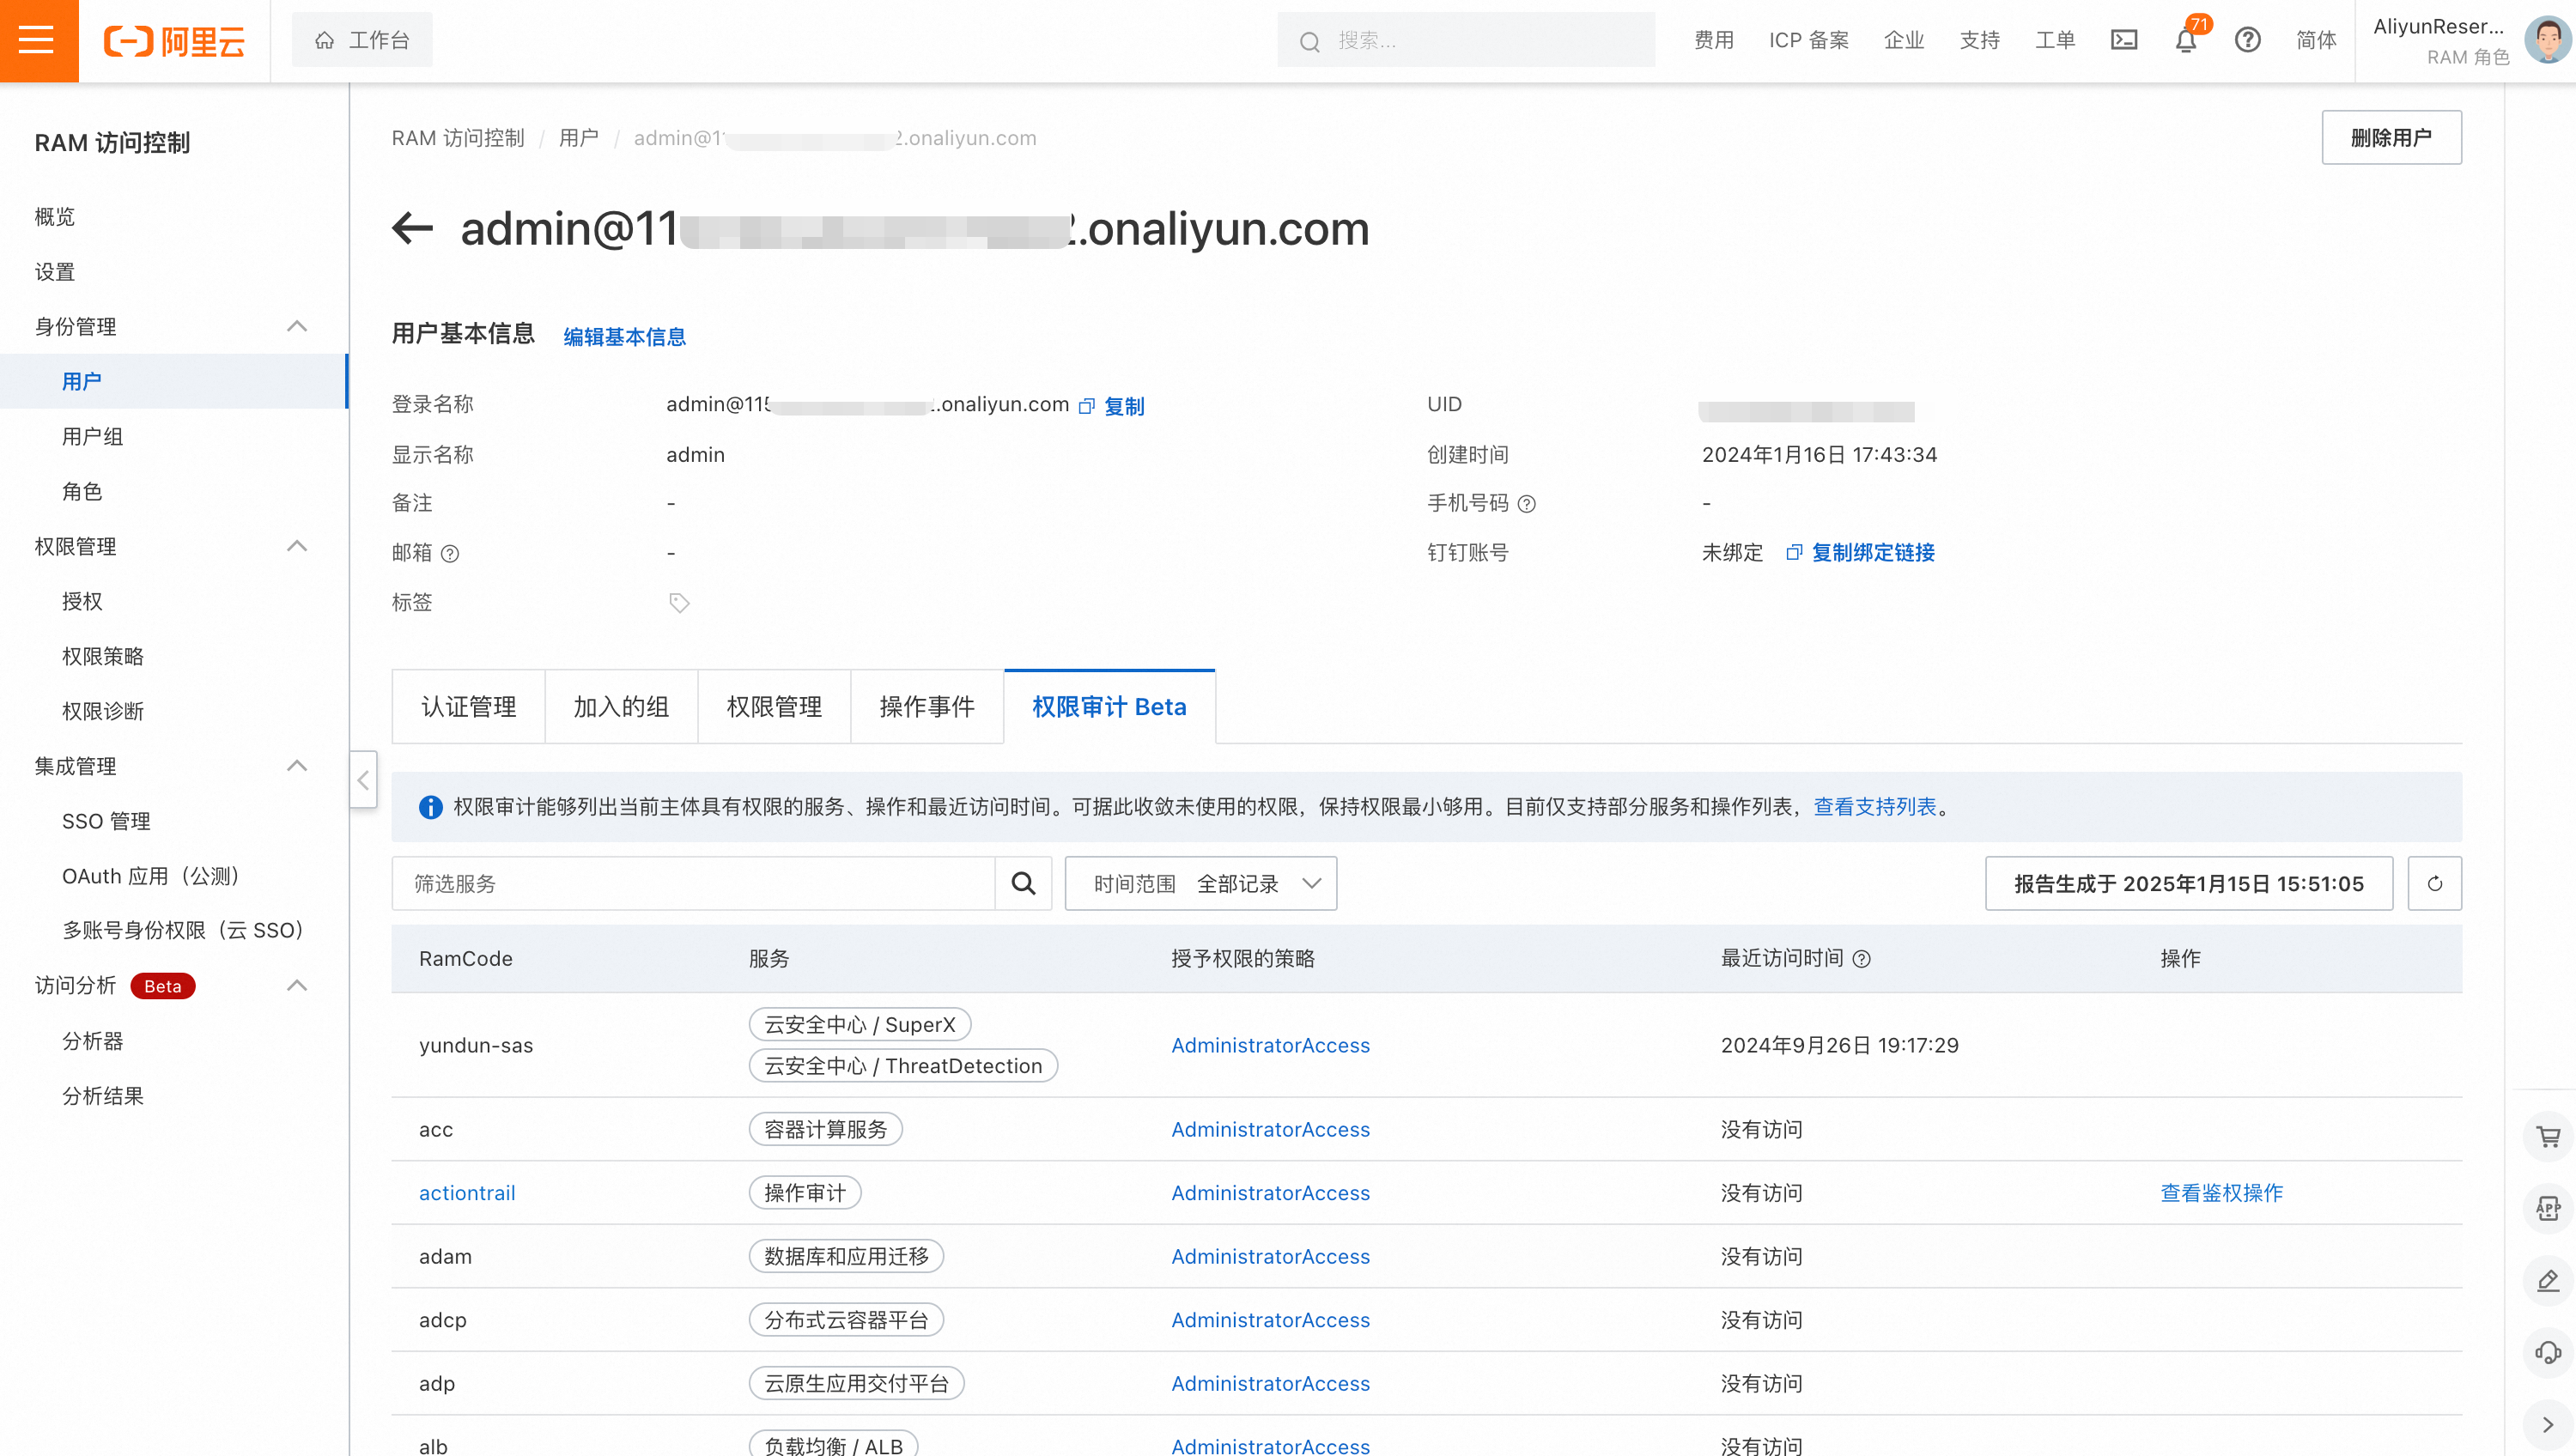Open the actiontrail RamCode link

(467, 1193)
